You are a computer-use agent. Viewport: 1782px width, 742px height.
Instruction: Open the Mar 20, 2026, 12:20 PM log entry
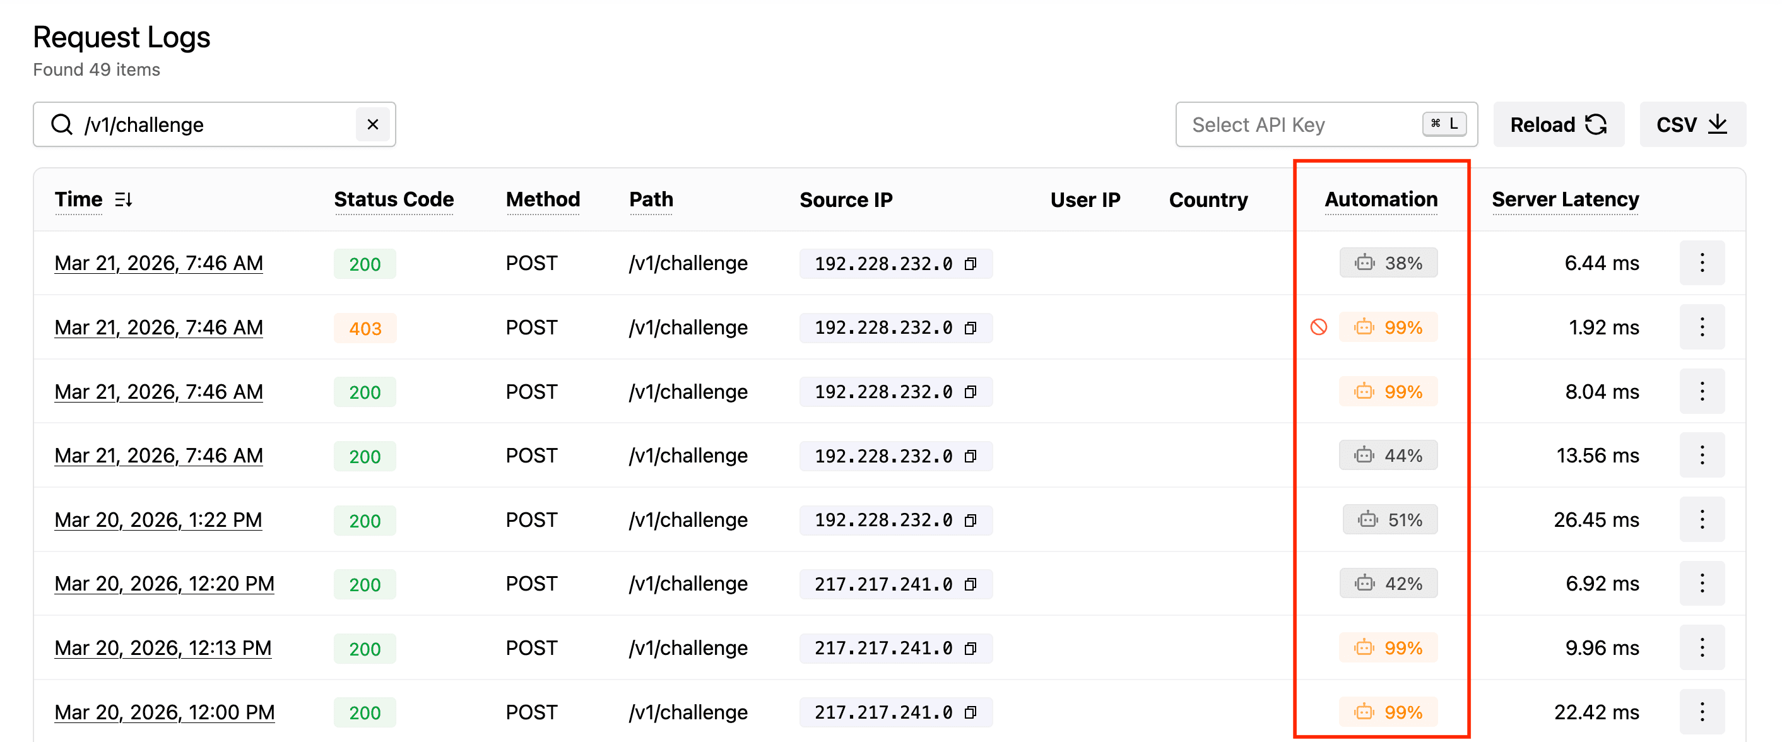165,584
